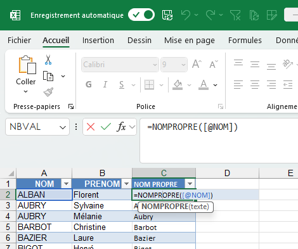Click the decrease font size icon

(214, 64)
